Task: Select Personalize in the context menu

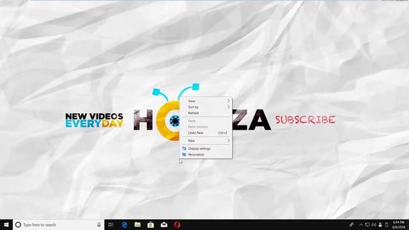Action: point(206,155)
